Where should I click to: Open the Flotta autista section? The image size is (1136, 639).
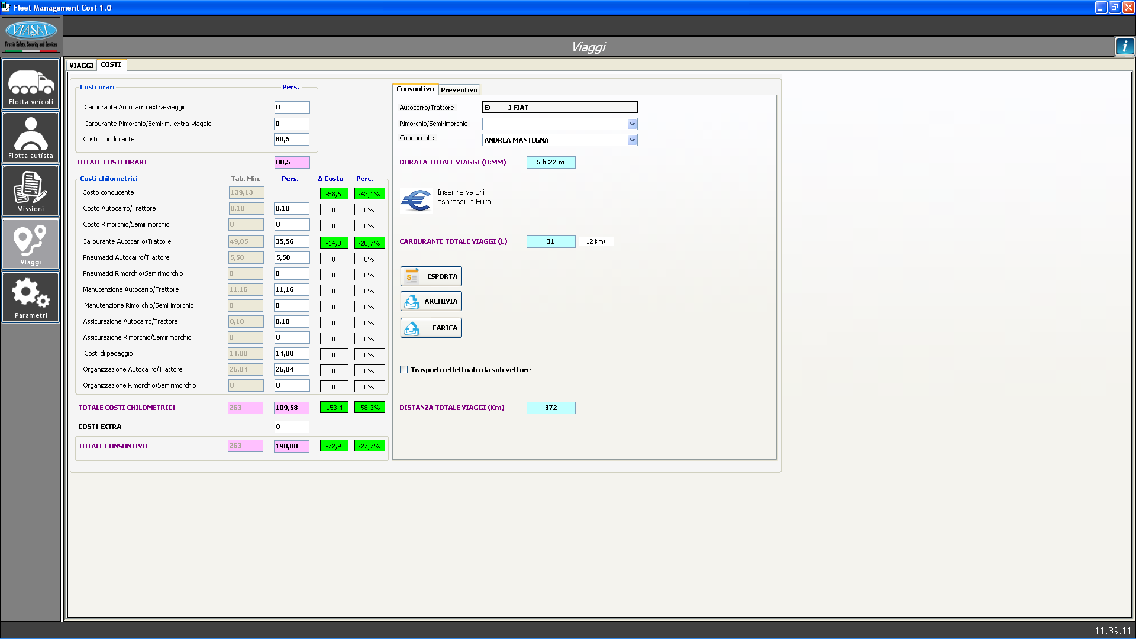[31, 137]
